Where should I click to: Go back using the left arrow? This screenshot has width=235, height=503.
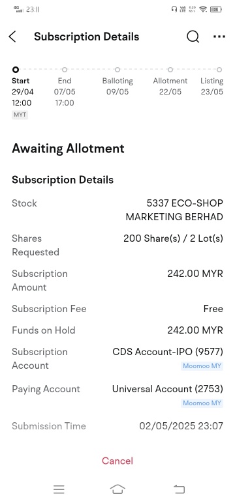click(12, 37)
